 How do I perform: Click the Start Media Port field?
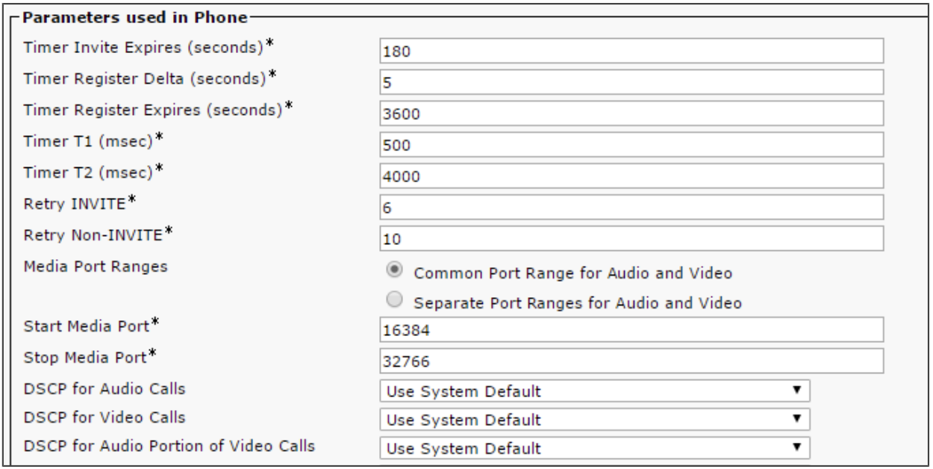(631, 329)
